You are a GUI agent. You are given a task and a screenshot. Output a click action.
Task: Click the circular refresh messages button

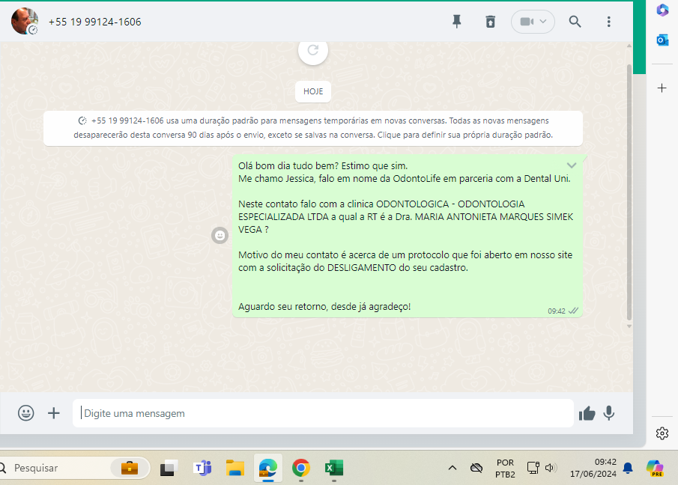[x=313, y=51]
